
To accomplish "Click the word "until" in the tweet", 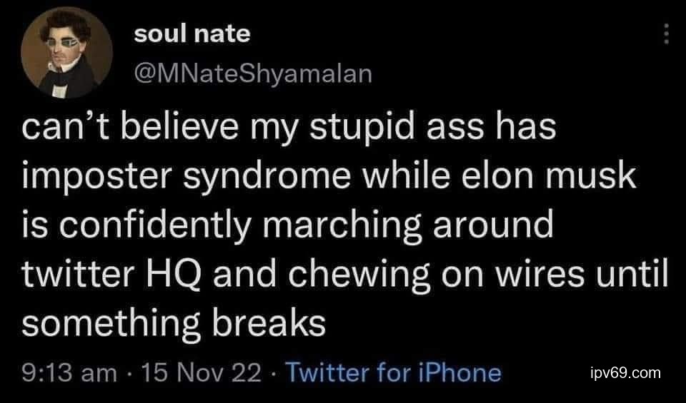I will pyautogui.click(x=633, y=274).
